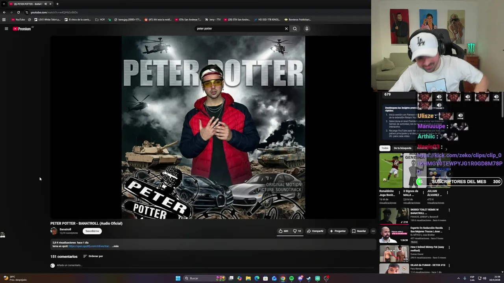Mute the tab via its speaker icon

[45, 4]
